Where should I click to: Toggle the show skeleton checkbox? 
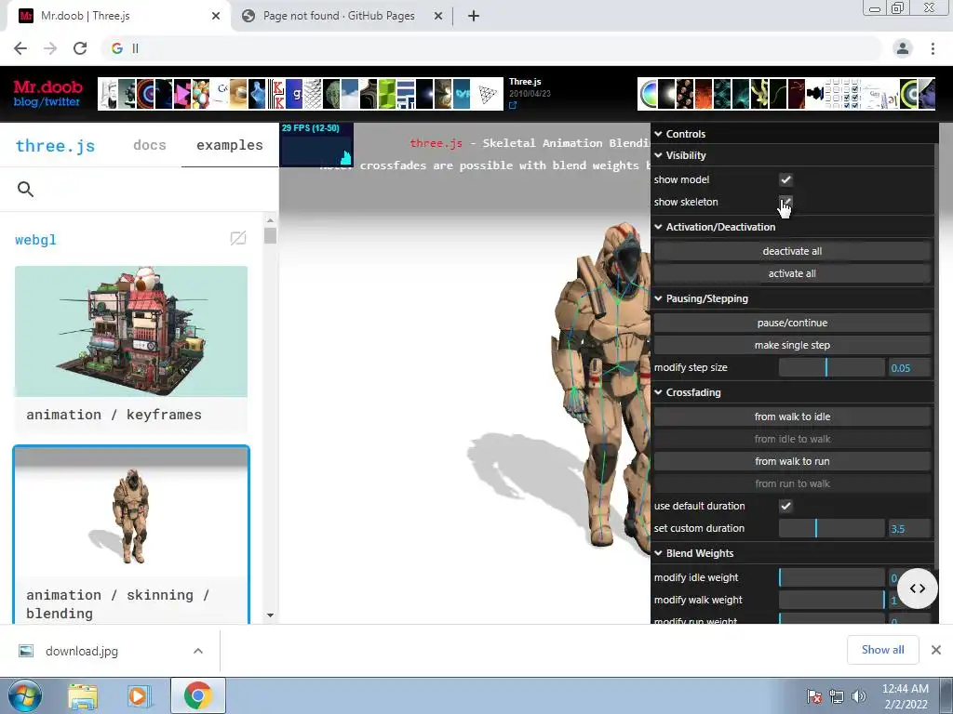point(785,202)
